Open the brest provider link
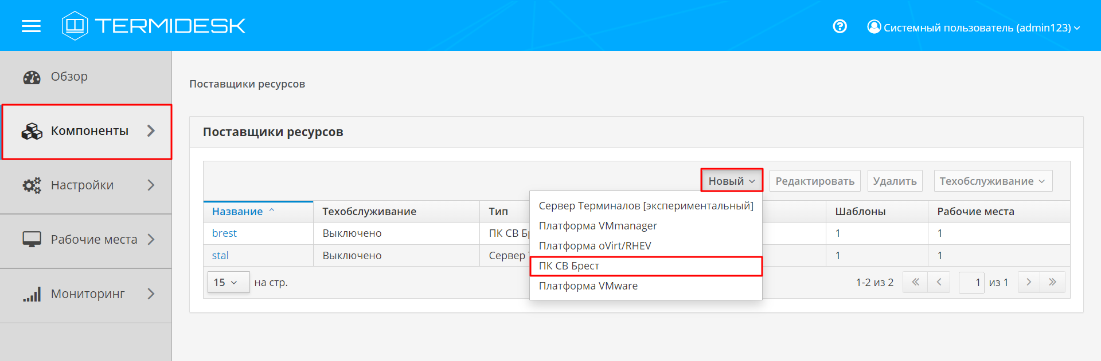This screenshot has width=1101, height=361. 224,233
